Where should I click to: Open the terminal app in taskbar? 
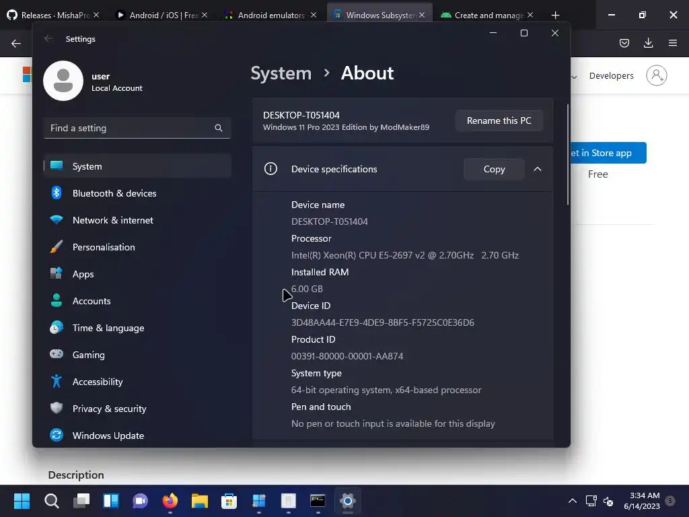pyautogui.click(x=318, y=501)
